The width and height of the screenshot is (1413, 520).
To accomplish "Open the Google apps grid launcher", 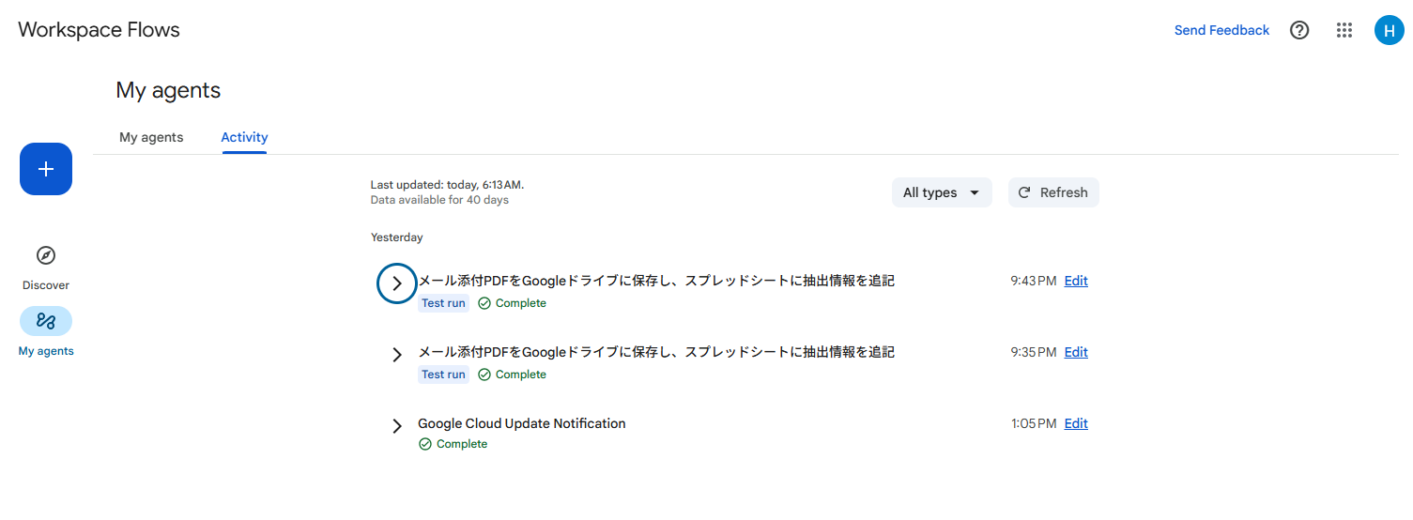I will pos(1344,30).
